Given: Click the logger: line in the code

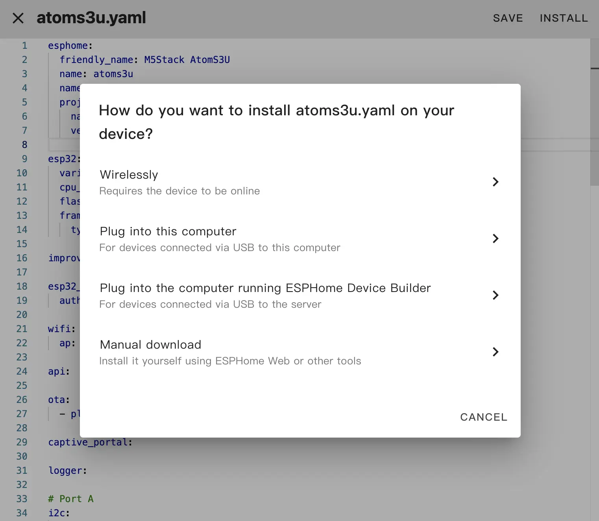Looking at the screenshot, I should (x=67, y=471).
